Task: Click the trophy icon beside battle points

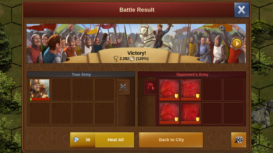Action: coord(116,59)
